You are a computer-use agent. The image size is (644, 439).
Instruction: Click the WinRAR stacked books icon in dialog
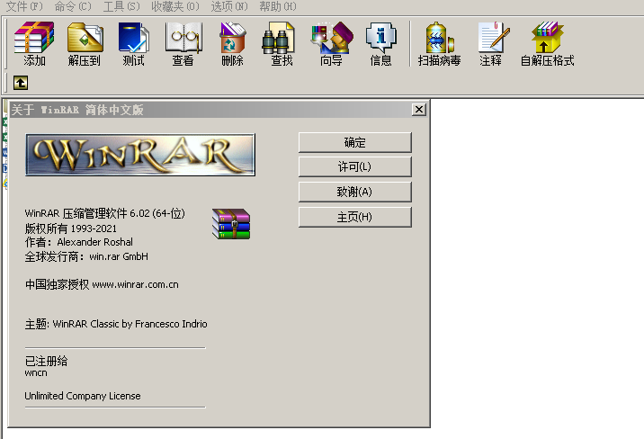231,224
